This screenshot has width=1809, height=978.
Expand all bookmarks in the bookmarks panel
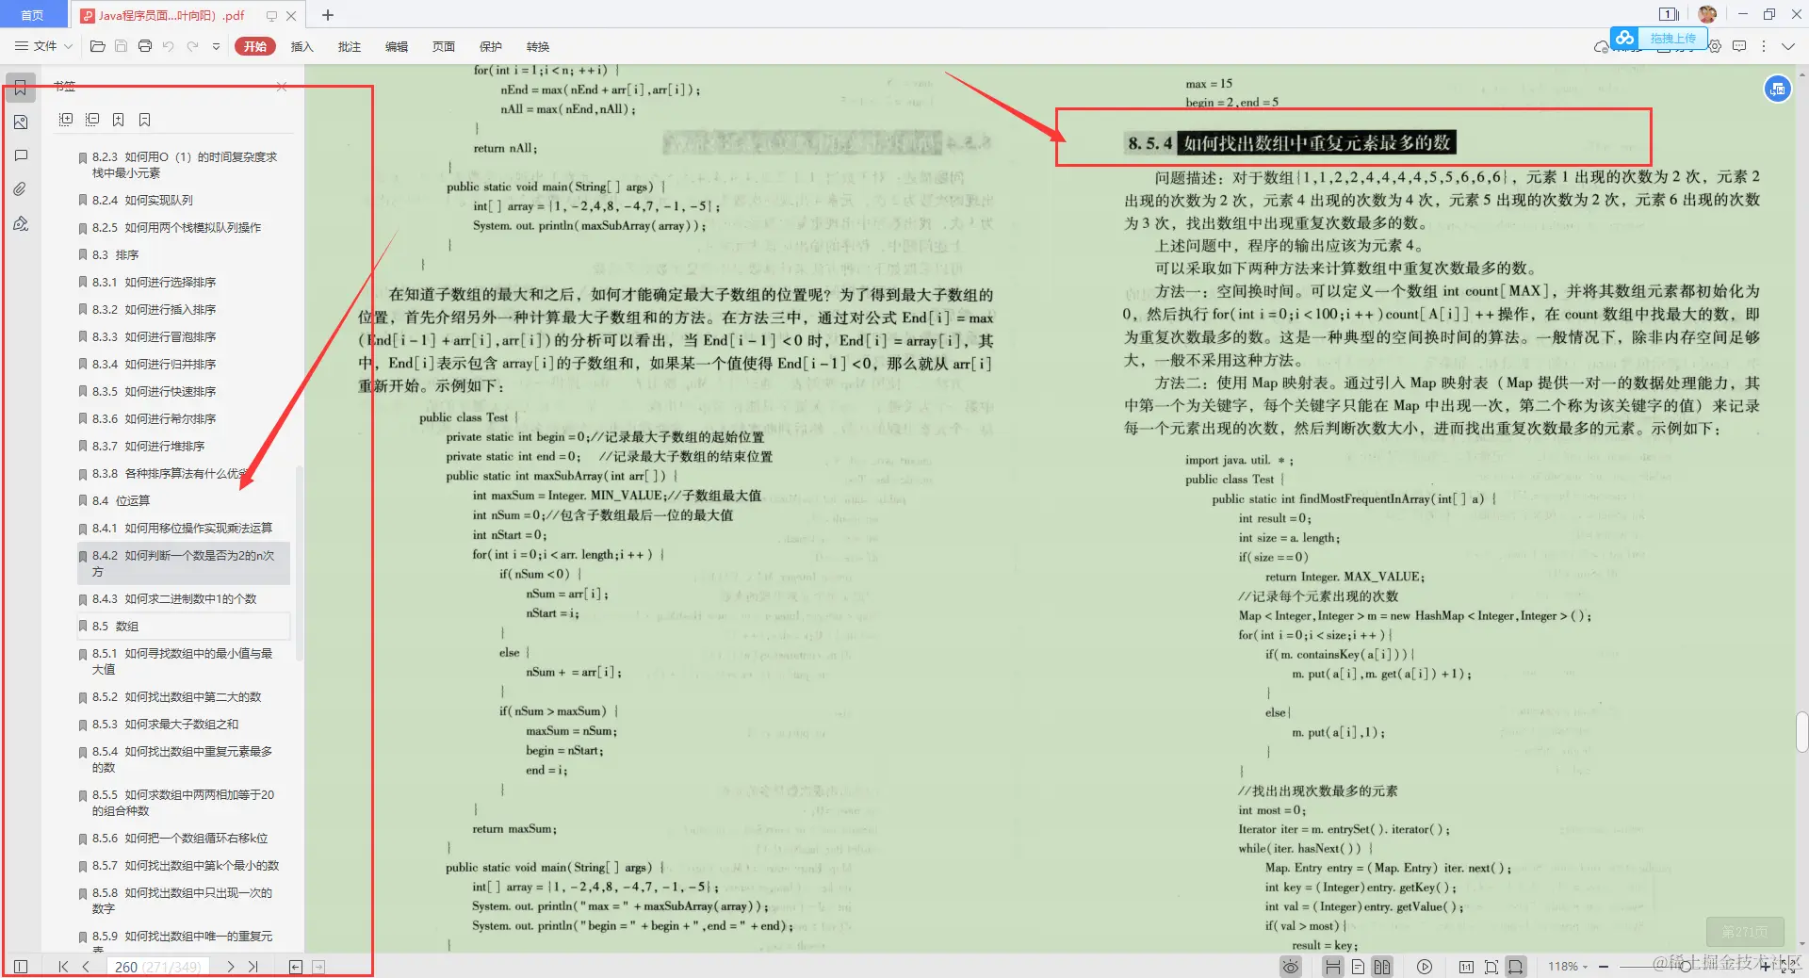66,119
